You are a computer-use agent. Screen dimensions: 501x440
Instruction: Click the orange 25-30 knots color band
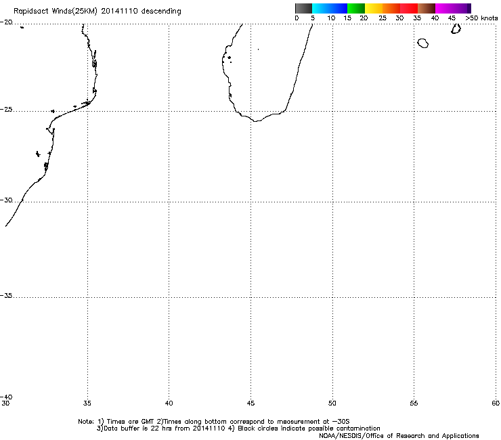point(391,8)
